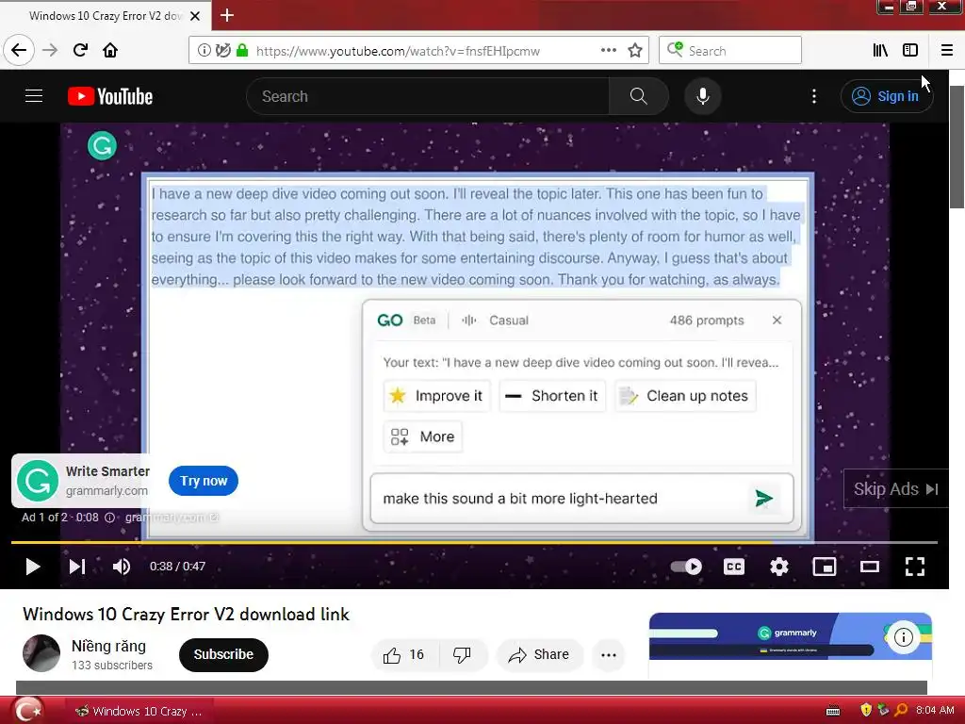The width and height of the screenshot is (965, 724).
Task: Click the tracking protection shield icon
Action: (222, 51)
